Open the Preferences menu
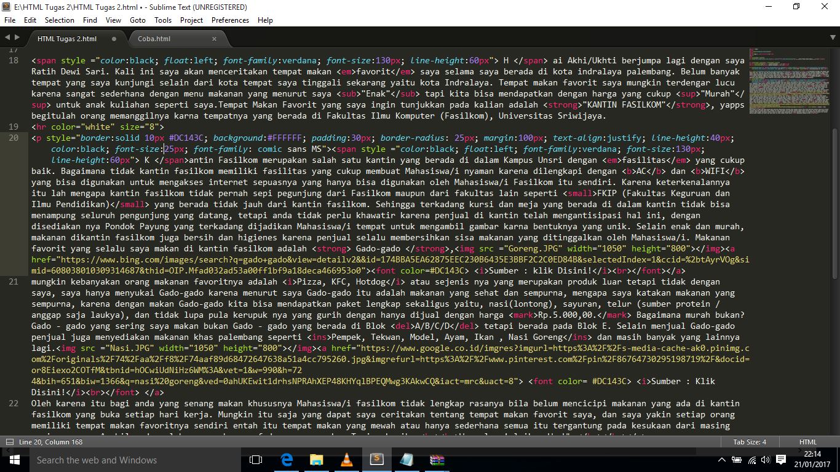The image size is (840, 472). click(x=230, y=20)
